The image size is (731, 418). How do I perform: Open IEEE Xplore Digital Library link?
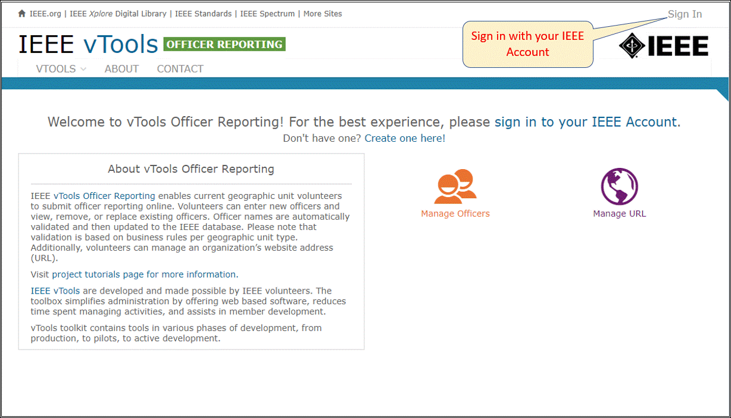(x=118, y=14)
